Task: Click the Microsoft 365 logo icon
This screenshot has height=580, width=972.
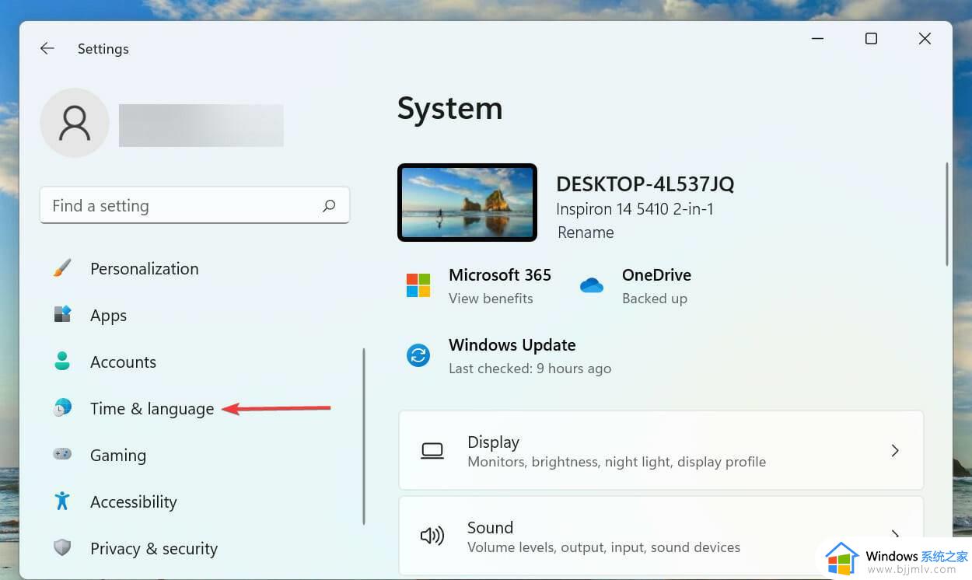Action: tap(418, 285)
